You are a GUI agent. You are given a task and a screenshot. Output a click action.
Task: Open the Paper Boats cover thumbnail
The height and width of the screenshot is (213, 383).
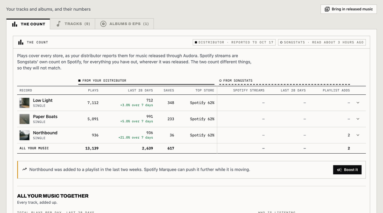click(x=24, y=119)
